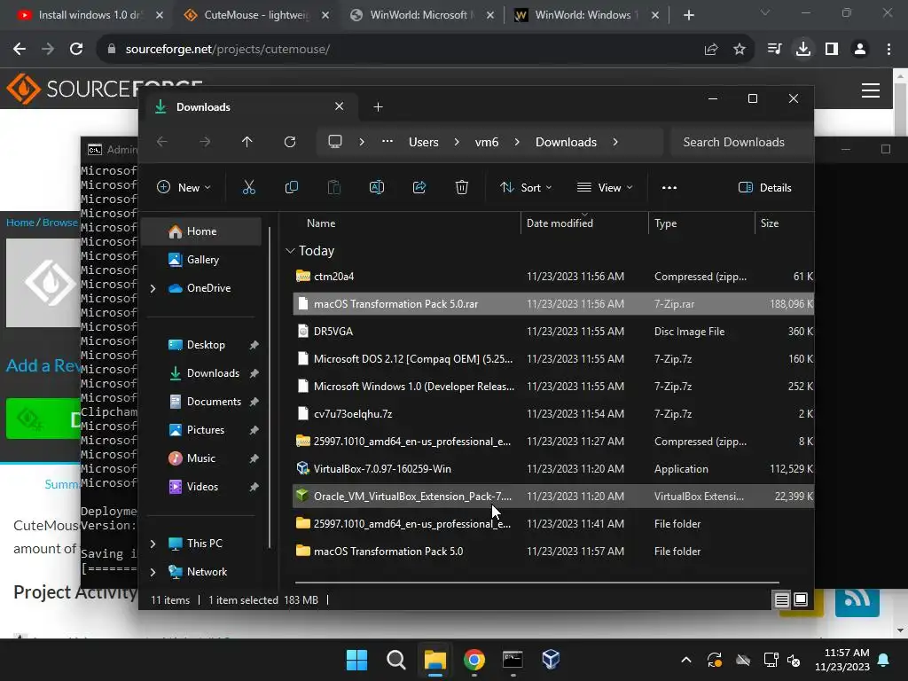The image size is (908, 681).
Task: Open Desktop quick access folder
Action: click(206, 345)
